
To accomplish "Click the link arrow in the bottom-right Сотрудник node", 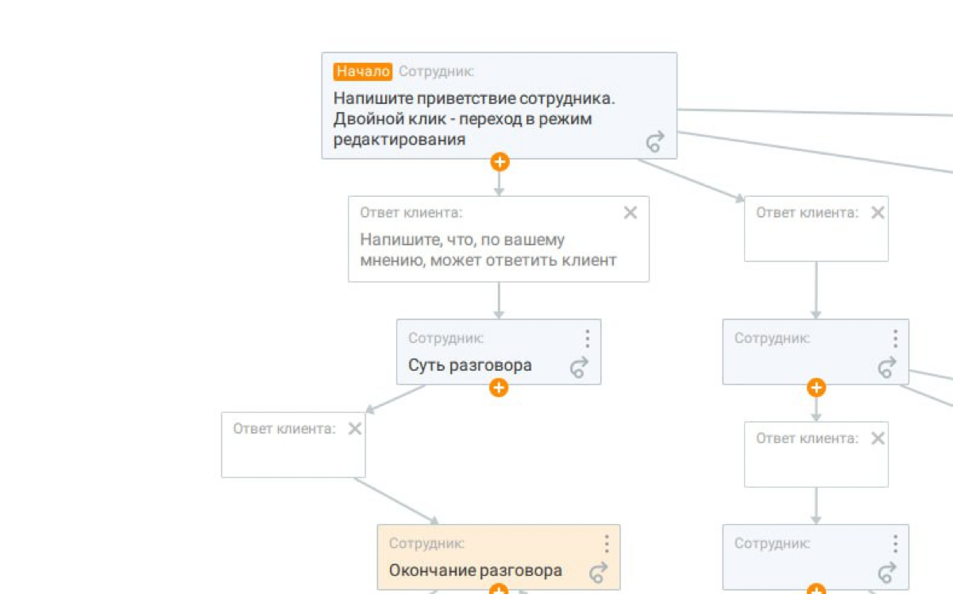I will [x=887, y=572].
